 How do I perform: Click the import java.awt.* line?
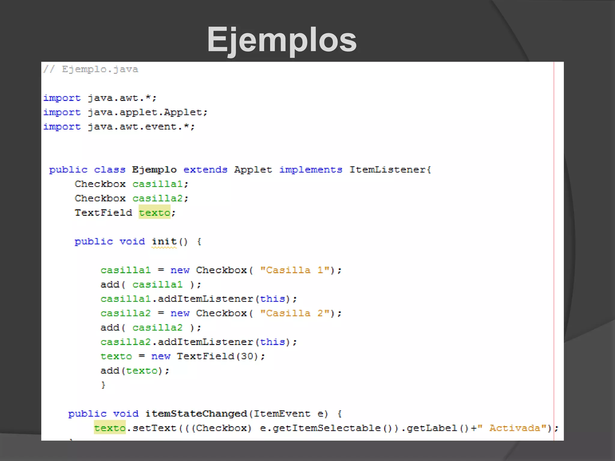click(100, 98)
